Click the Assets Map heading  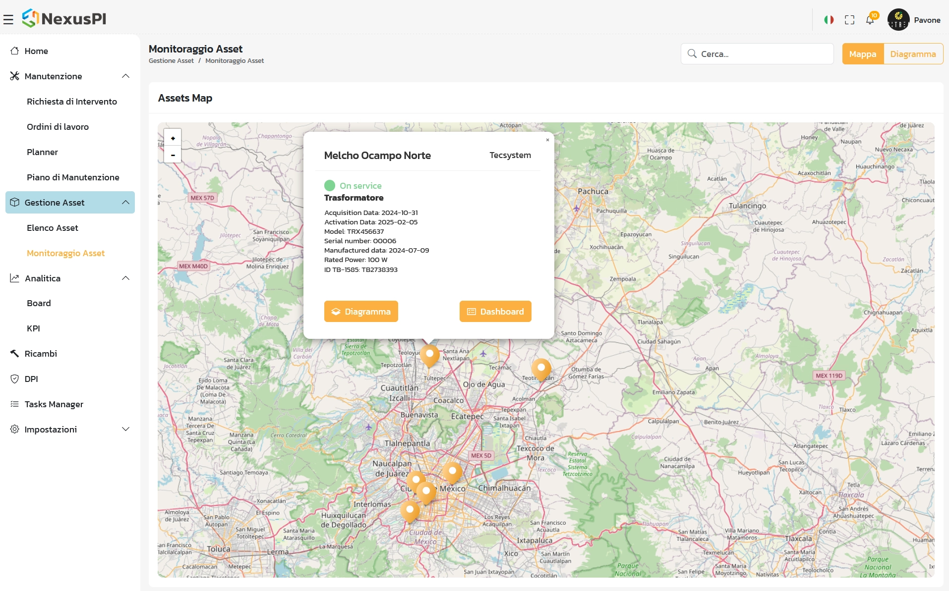[x=185, y=98]
